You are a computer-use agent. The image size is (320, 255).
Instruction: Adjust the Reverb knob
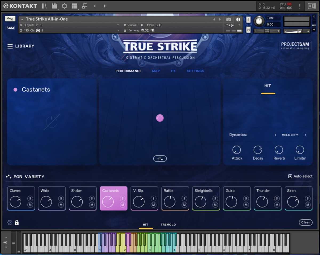tap(279, 150)
